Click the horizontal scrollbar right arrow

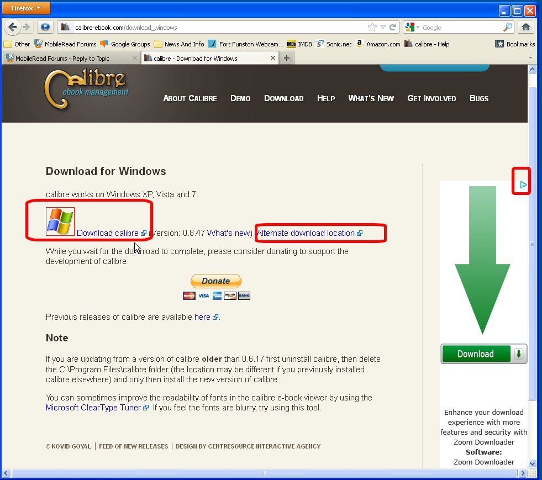(522, 473)
